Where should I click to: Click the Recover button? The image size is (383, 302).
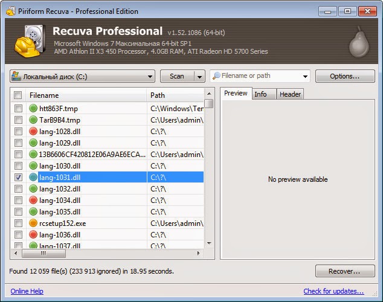click(x=345, y=271)
